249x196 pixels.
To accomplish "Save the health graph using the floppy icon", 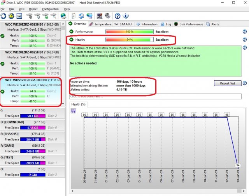I will [73, 111].
